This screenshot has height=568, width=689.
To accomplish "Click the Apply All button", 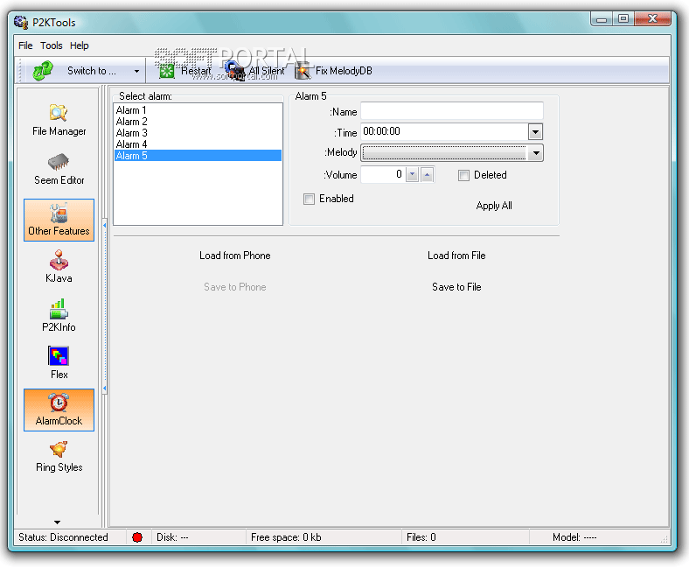I will point(494,206).
